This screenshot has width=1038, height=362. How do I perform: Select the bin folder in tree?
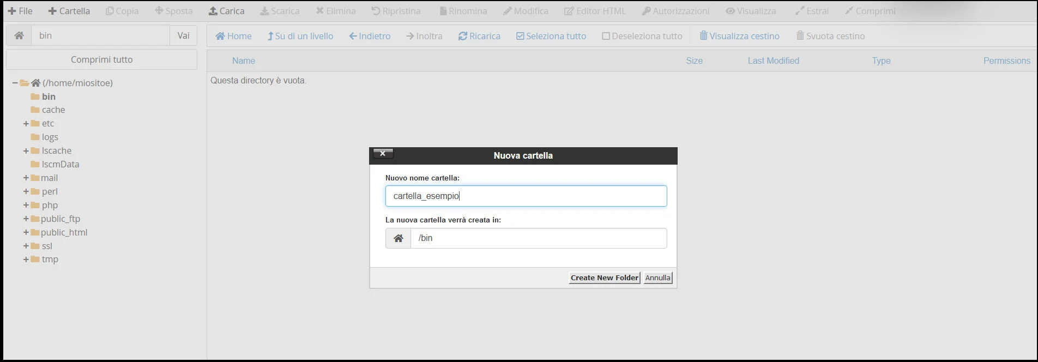point(49,96)
